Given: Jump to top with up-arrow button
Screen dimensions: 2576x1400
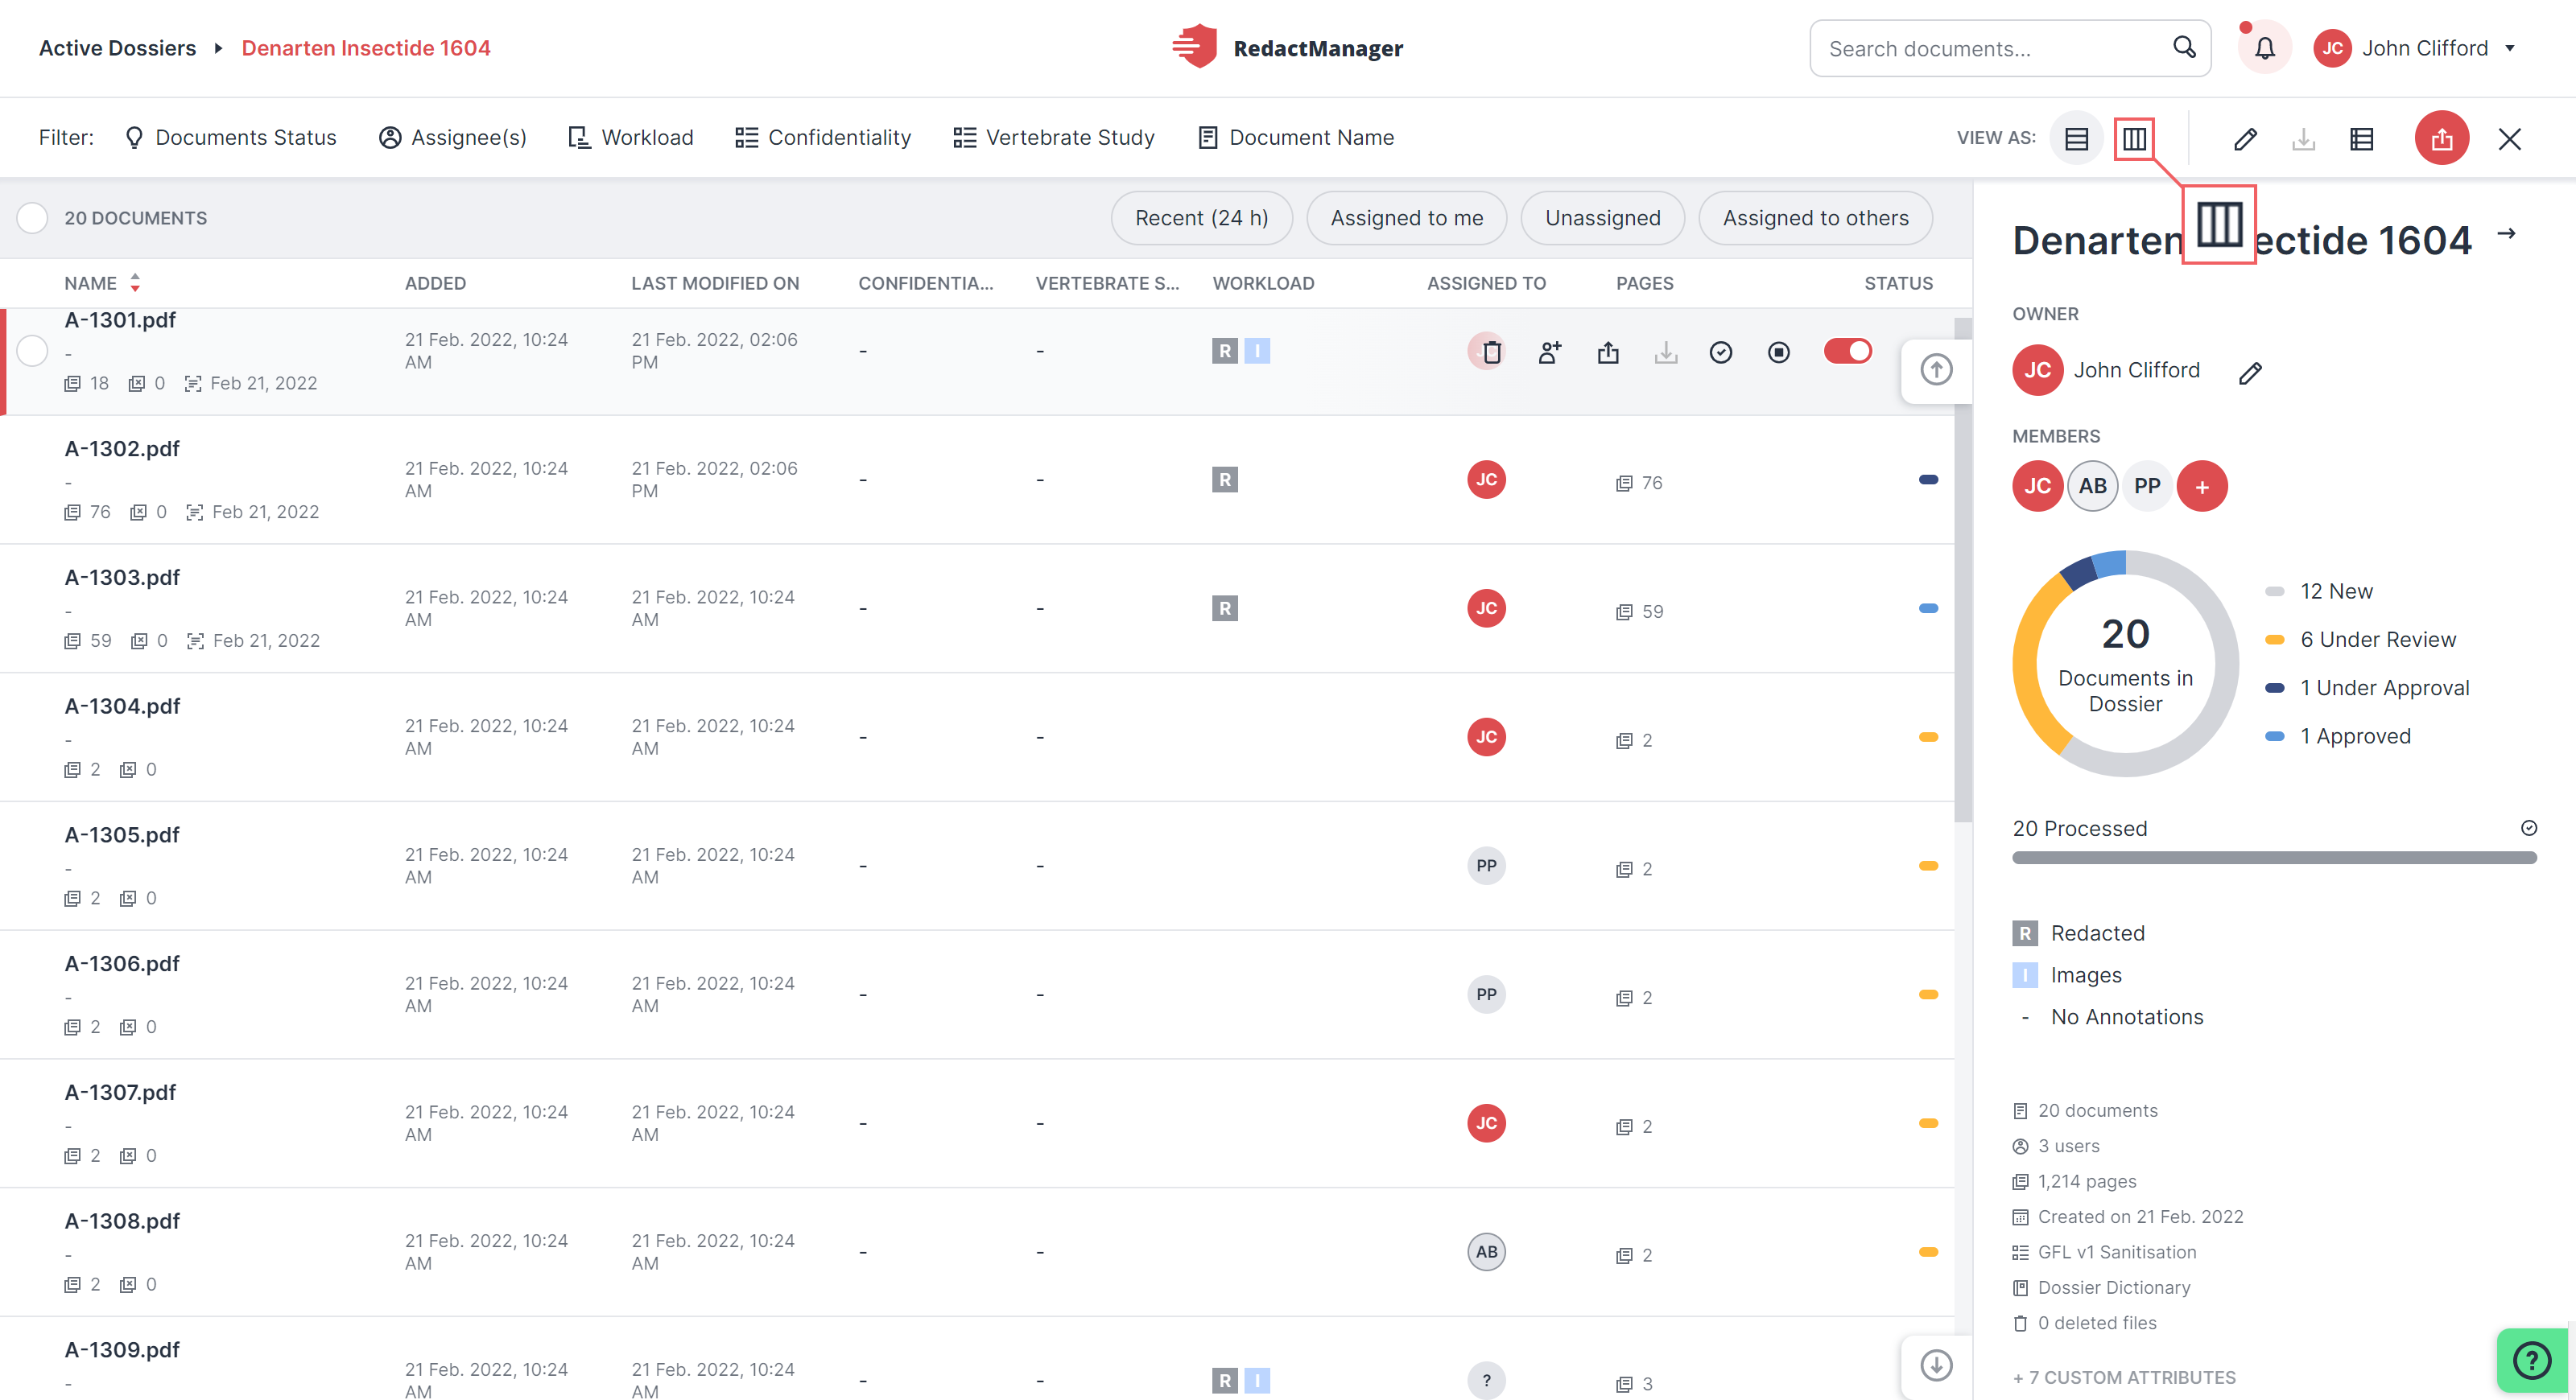Looking at the screenshot, I should pos(1936,370).
